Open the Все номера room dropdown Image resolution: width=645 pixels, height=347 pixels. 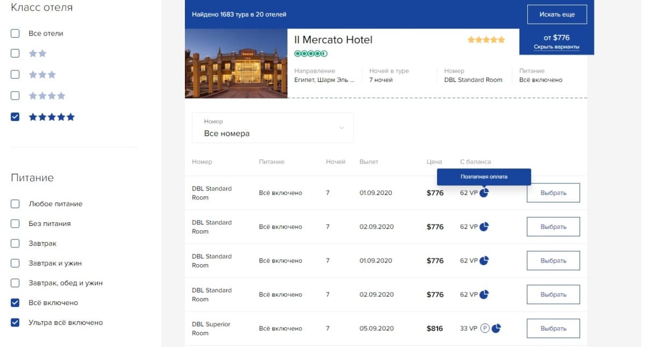pos(273,128)
